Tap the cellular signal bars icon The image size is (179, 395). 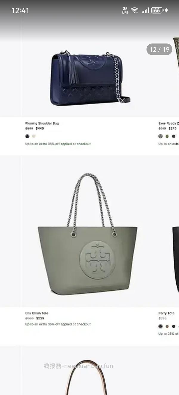pyautogui.click(x=145, y=10)
